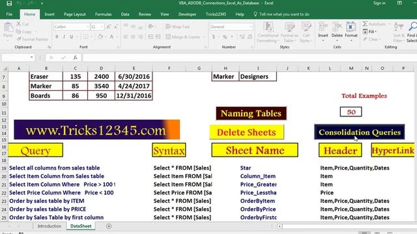Viewport: 417px width, 234px height.
Task: Open the Calibri font name dropdown
Action: point(87,27)
